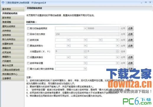
Task: Enable the 势力初始金钱修改 checkbox
Action: 28,28
